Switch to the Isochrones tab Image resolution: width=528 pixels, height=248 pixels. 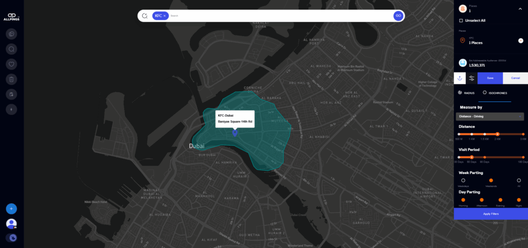[x=495, y=93]
